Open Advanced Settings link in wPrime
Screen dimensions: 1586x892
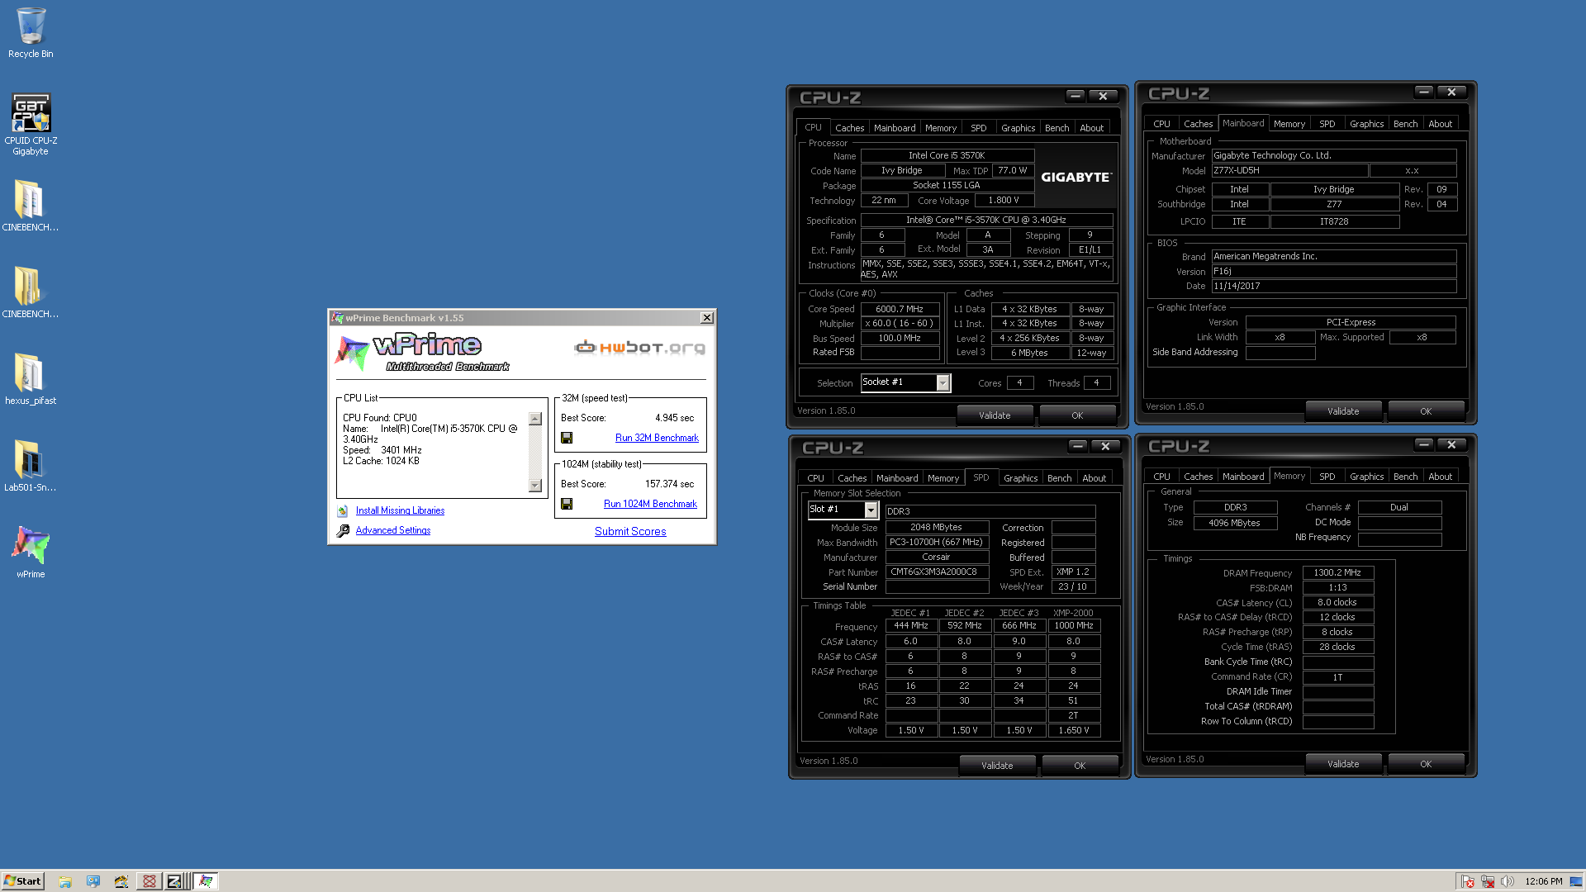[393, 530]
